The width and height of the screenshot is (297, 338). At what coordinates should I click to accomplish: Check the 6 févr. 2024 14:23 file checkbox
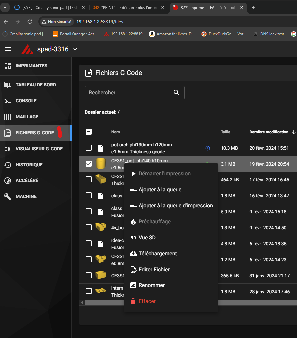(x=89, y=259)
